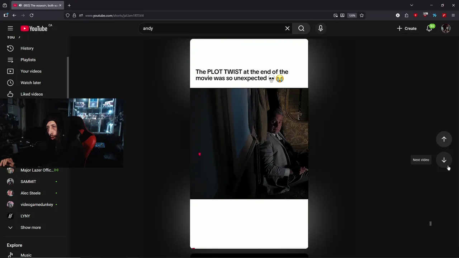Pause the playing Short video
The image size is (459, 258).
pos(249,143)
